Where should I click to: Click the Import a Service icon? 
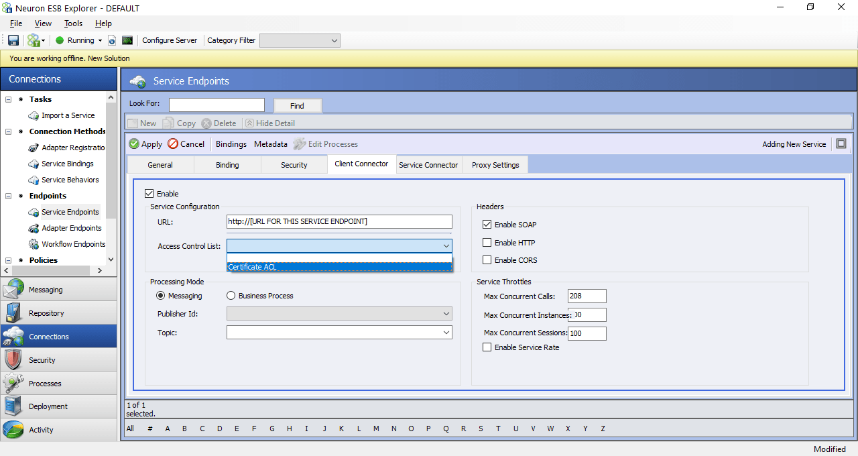point(34,115)
